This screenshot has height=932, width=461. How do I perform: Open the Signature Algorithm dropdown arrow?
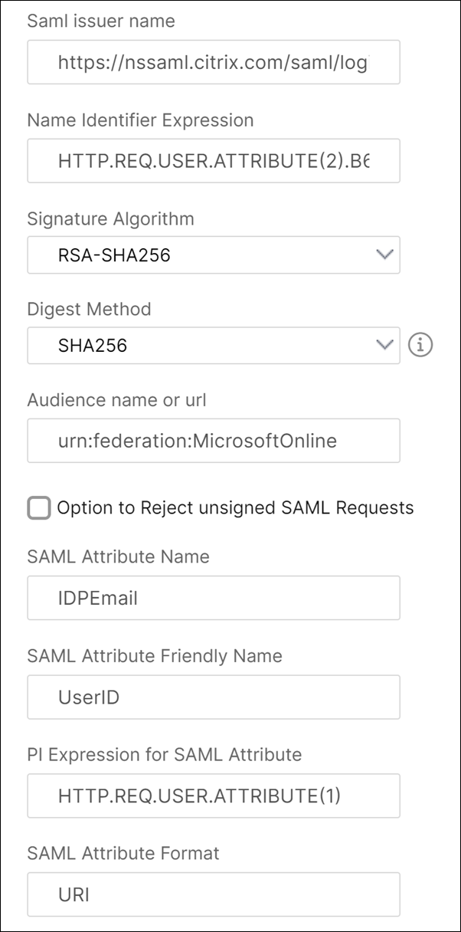point(386,254)
